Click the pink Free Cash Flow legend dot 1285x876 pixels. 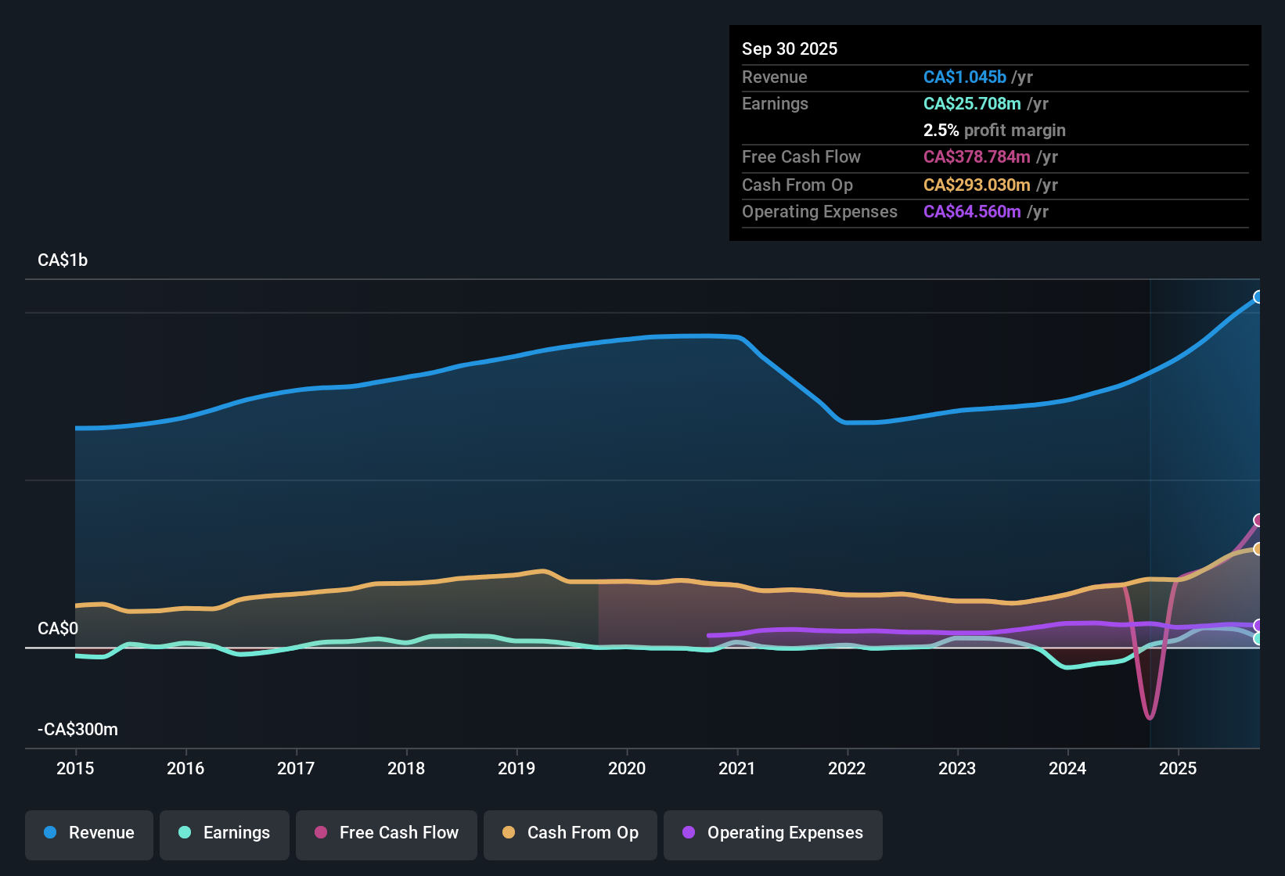[x=321, y=834]
